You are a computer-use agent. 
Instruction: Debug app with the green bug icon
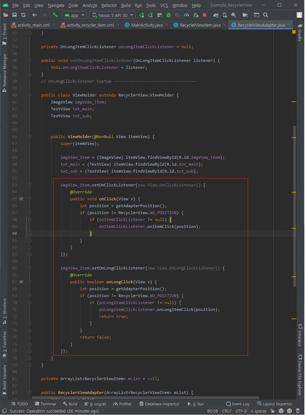(169, 15)
